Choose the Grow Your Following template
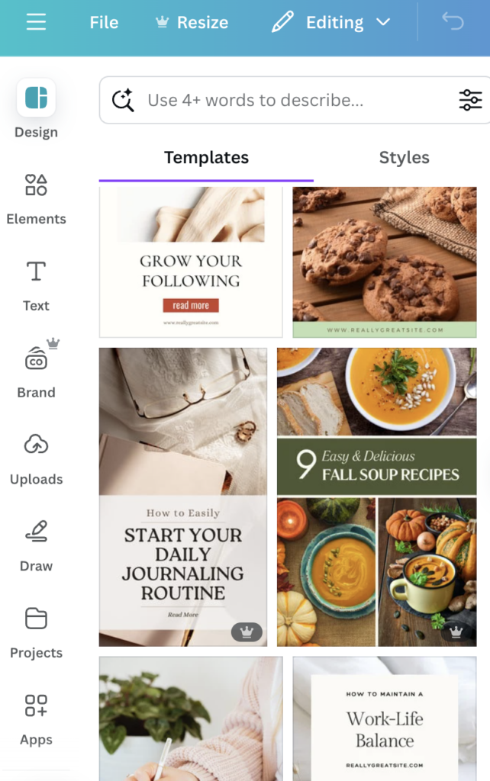 point(191,262)
